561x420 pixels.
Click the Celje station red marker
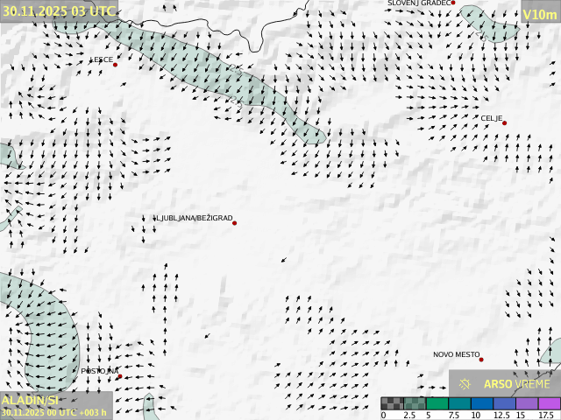click(504, 122)
